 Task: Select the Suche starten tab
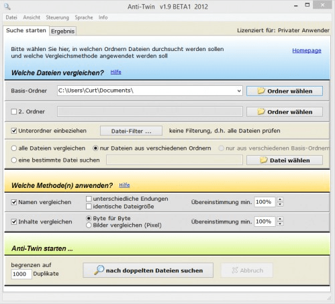(26, 30)
